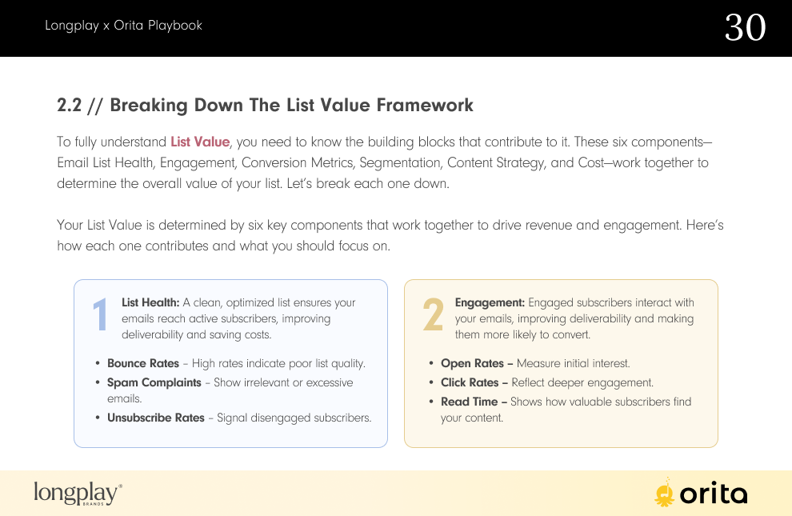Screen dimensions: 792x516
Task: Click the yellow Engagement card
Action: pos(561,363)
